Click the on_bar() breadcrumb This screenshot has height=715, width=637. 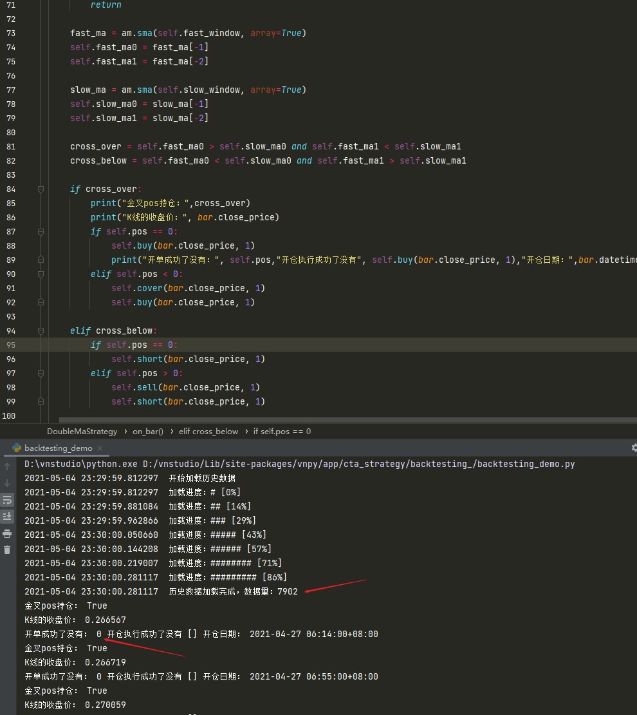(x=147, y=432)
